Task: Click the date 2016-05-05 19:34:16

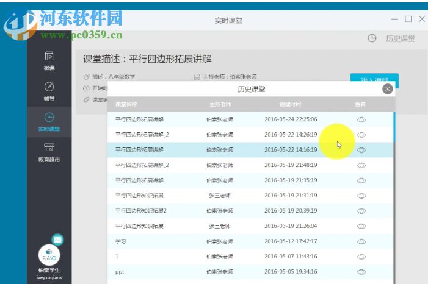Action: coord(291,272)
